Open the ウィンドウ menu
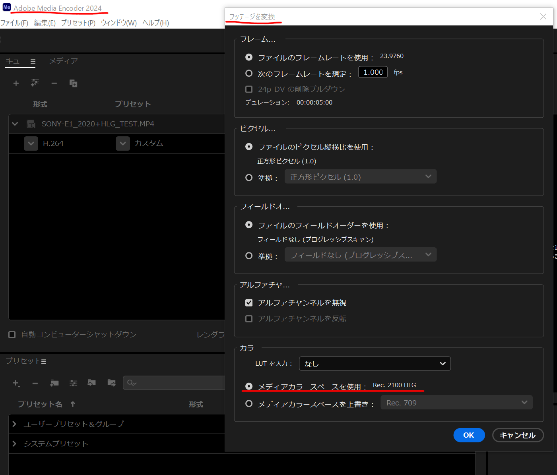This screenshot has height=475, width=557. click(x=118, y=23)
